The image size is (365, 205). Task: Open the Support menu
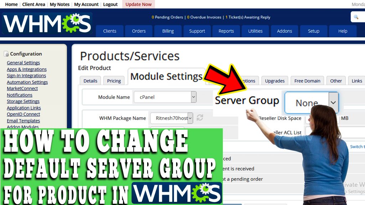[197, 31]
